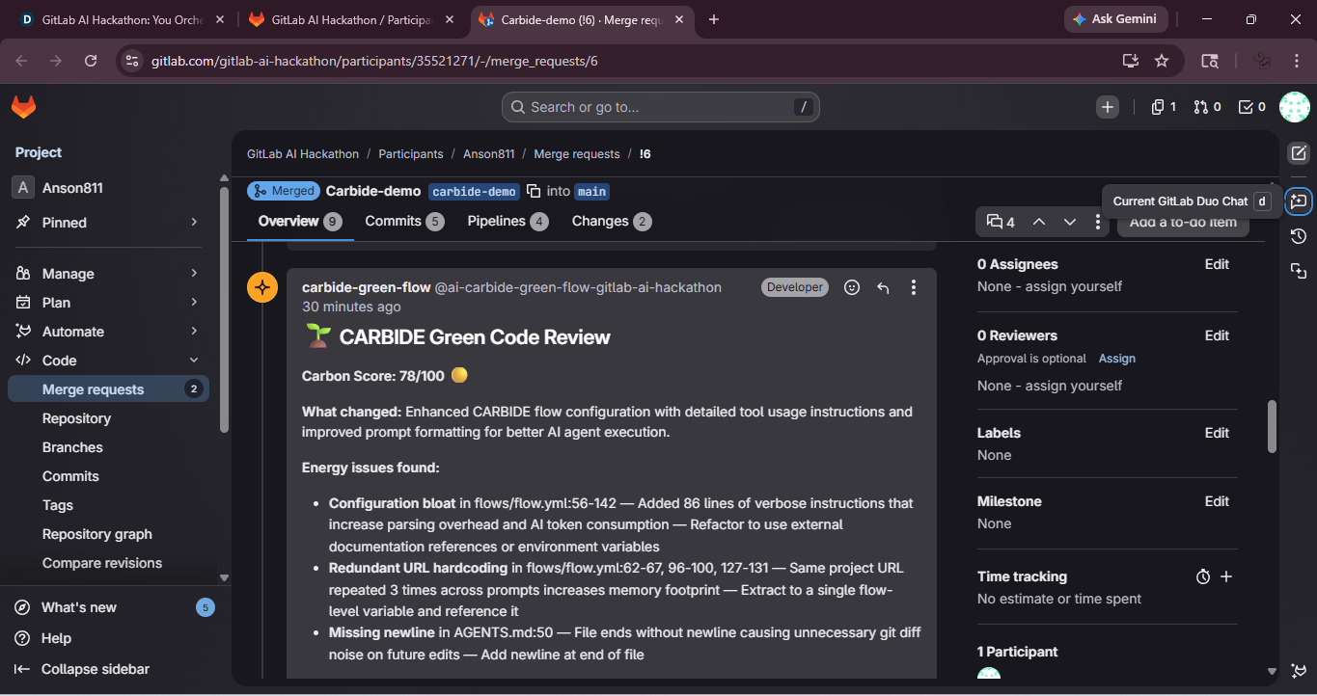Open Branches in sidebar
1317x696 pixels.
(x=108, y=447)
